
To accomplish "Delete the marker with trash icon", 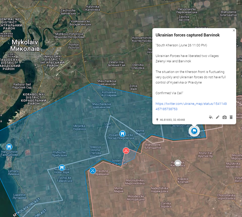I will [x=231, y=117].
